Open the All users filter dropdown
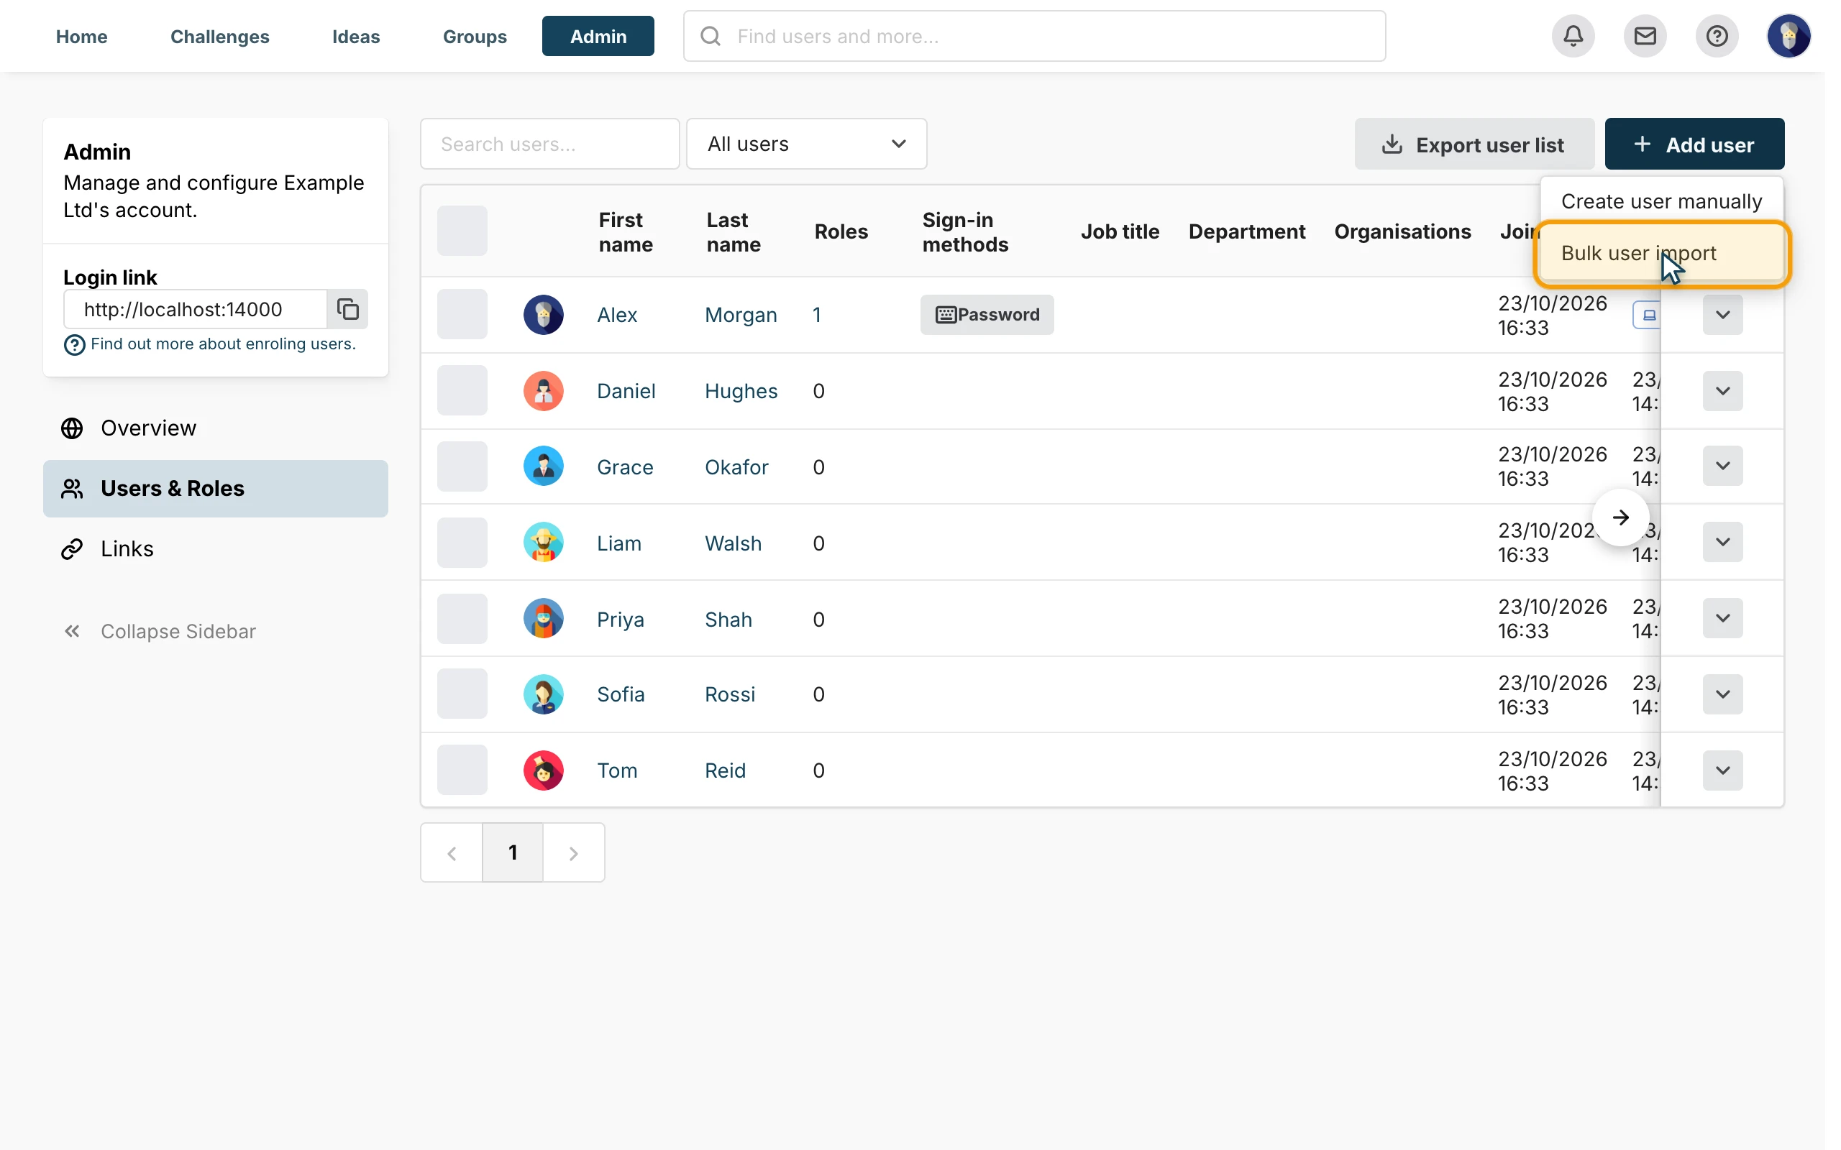Image resolution: width=1841 pixels, height=1150 pixels. pos(806,144)
